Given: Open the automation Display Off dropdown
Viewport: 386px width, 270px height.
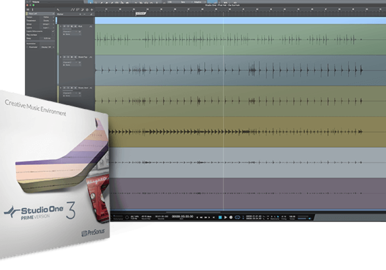Looking at the screenshot, I should point(48,47).
